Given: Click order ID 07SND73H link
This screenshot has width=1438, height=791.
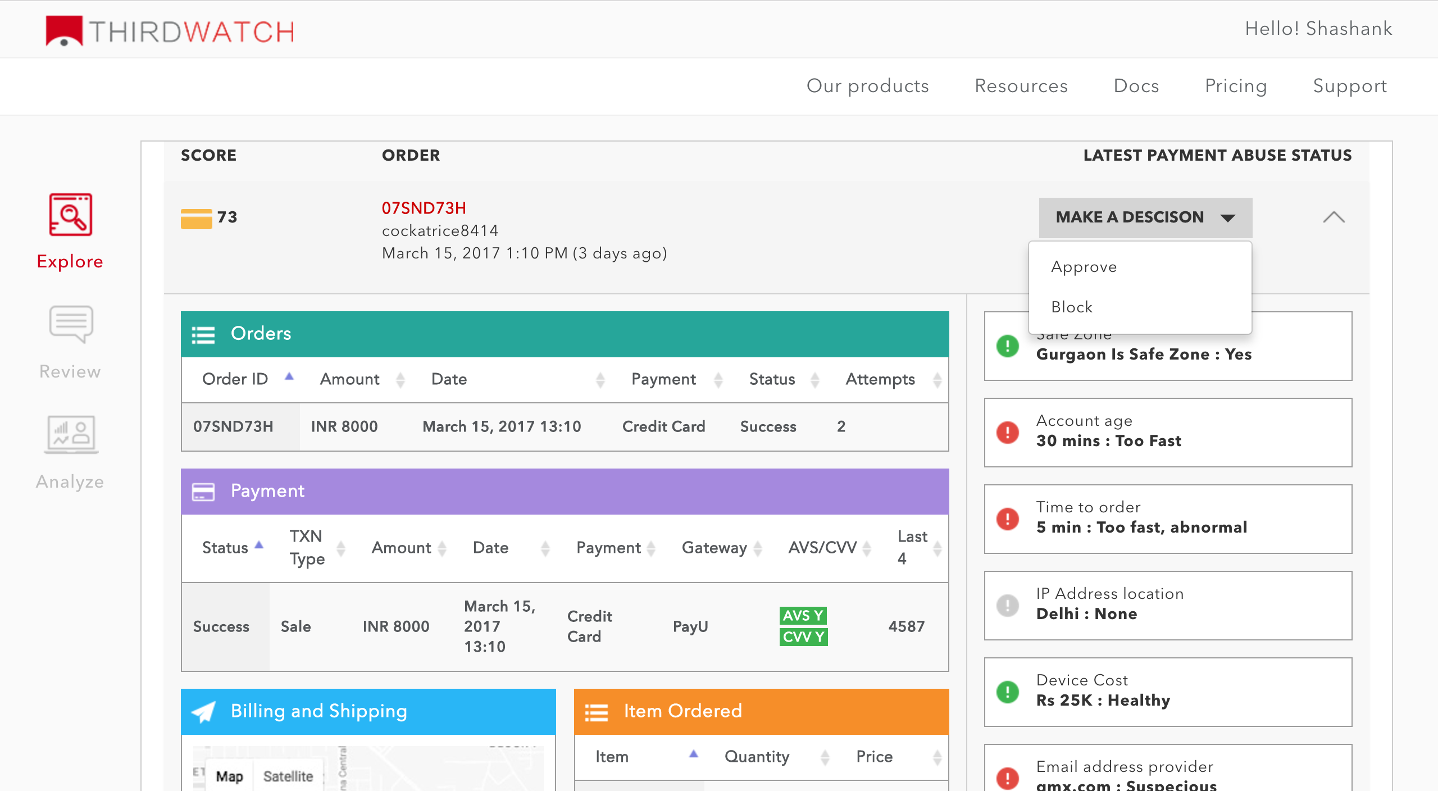Looking at the screenshot, I should 424,208.
